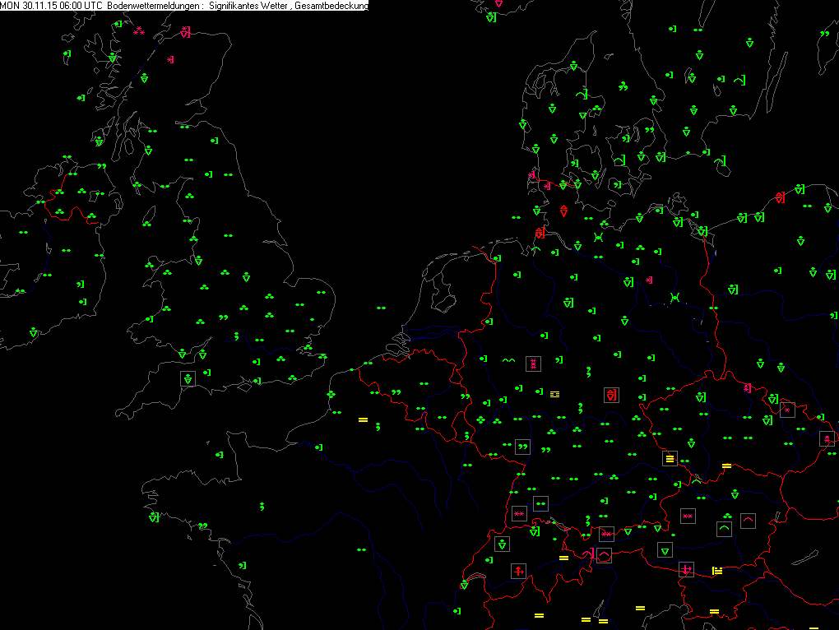Select the boxed red thunderstorm symbol in central Germany
Screen dimensions: 839x630
[611, 396]
